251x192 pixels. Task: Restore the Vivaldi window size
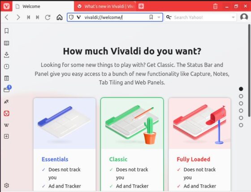click(236, 6)
